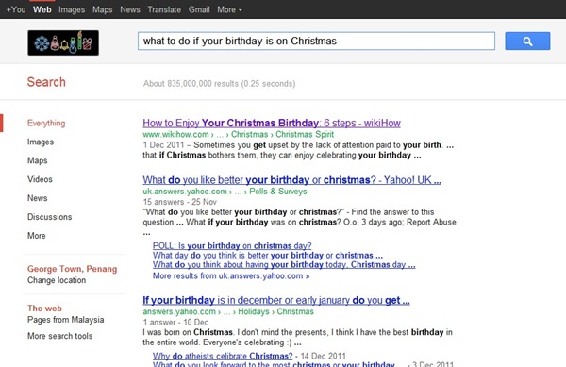Image resolution: width=566 pixels, height=367 pixels.
Task: Open the Google holiday doodle logo
Action: pos(63,43)
